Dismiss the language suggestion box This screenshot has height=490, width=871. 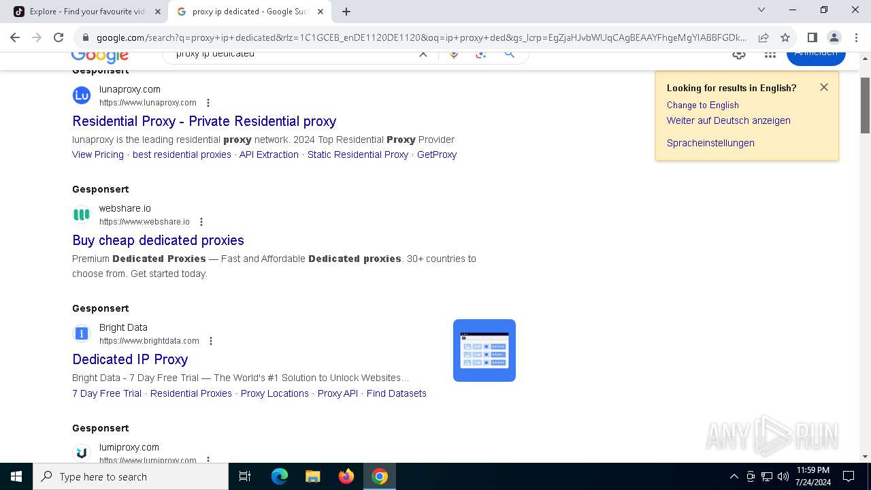point(824,87)
